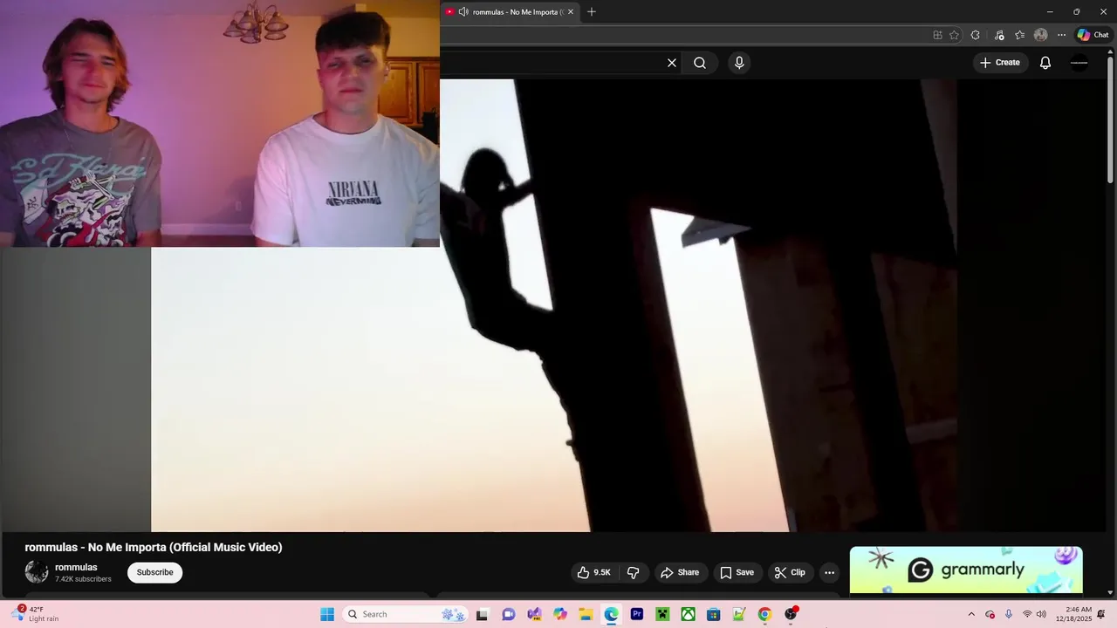The height and width of the screenshot is (628, 1117).
Task: Open the split screen/apps icon in the address bar
Action: [937, 35]
